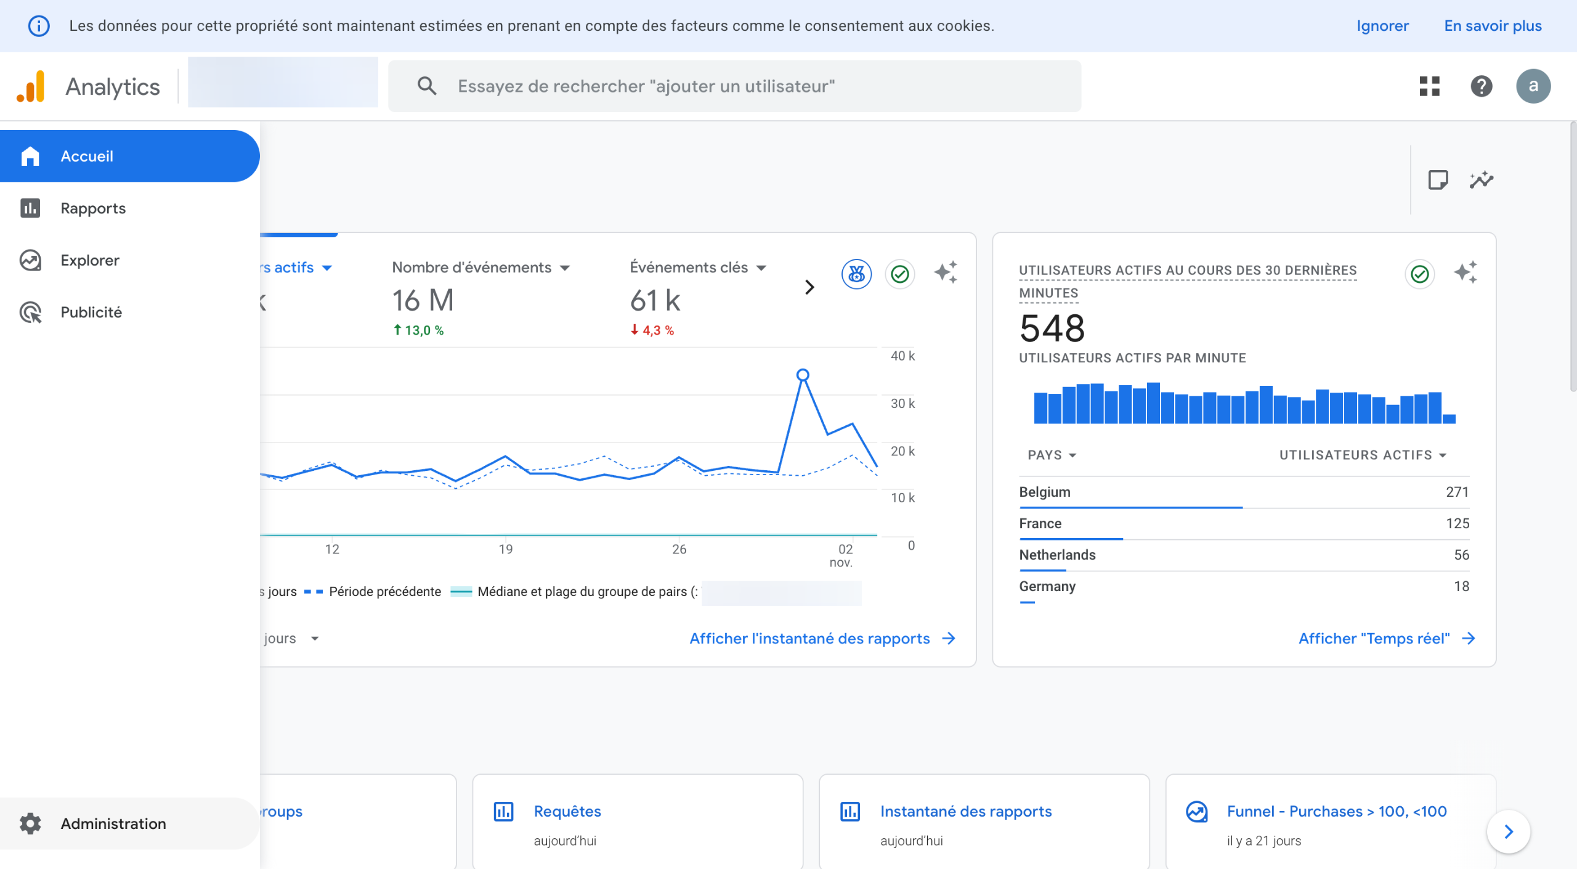The width and height of the screenshot is (1577, 869).
Task: Open the help question mark icon
Action: [1481, 86]
